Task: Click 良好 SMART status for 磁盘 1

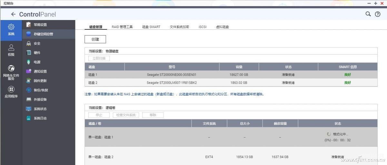Action: point(347,75)
